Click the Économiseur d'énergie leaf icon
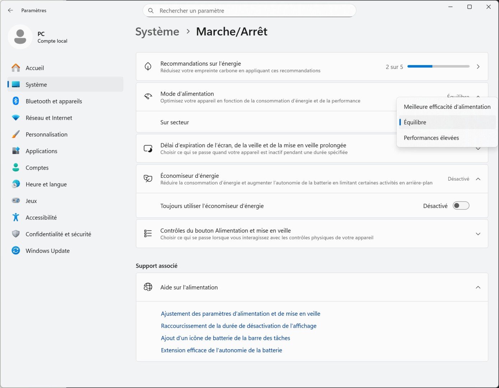The width and height of the screenshot is (499, 388). pos(148,179)
